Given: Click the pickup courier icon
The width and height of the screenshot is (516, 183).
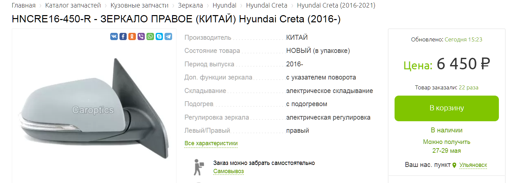Looking at the screenshot, I should coord(198,167).
